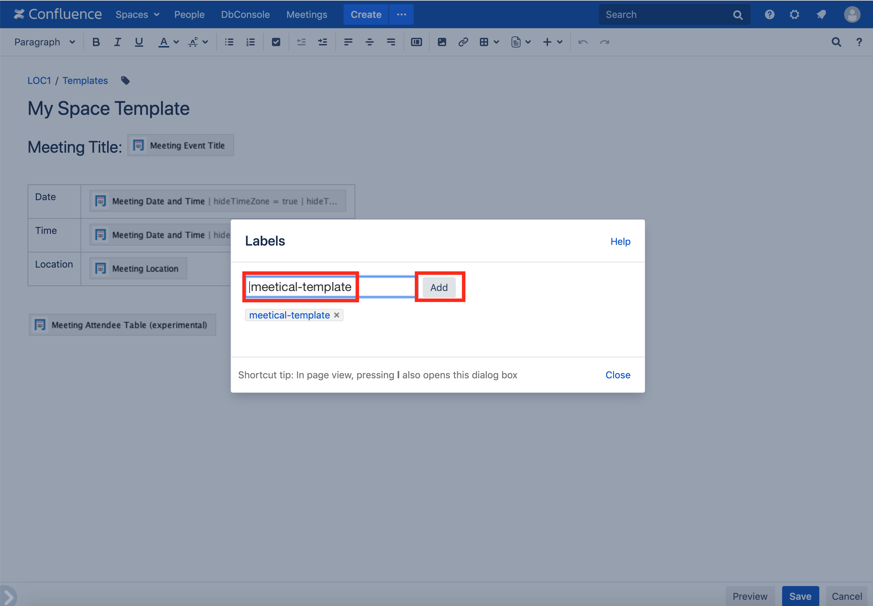Open the meetical-template label link
Image resolution: width=873 pixels, height=606 pixels.
coord(289,315)
